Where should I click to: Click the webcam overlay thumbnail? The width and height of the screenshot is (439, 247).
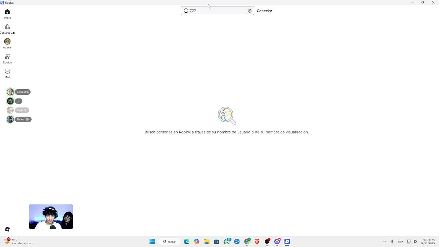point(51,217)
